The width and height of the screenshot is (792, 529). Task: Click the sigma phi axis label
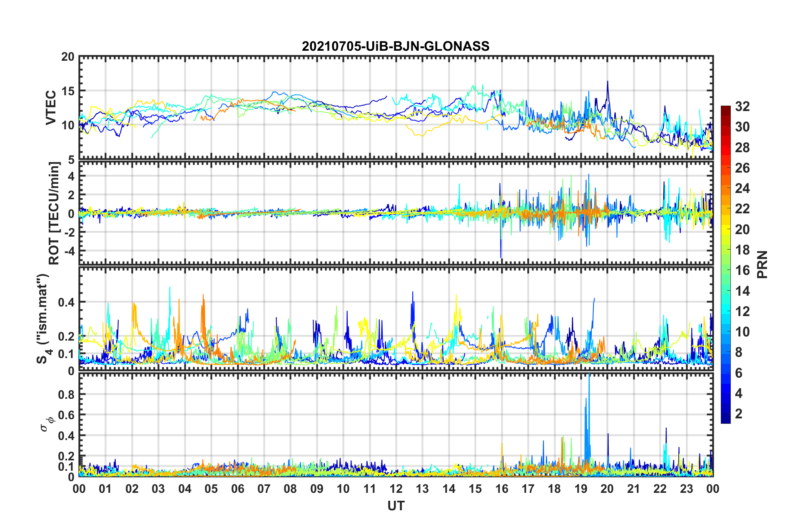tap(47, 424)
